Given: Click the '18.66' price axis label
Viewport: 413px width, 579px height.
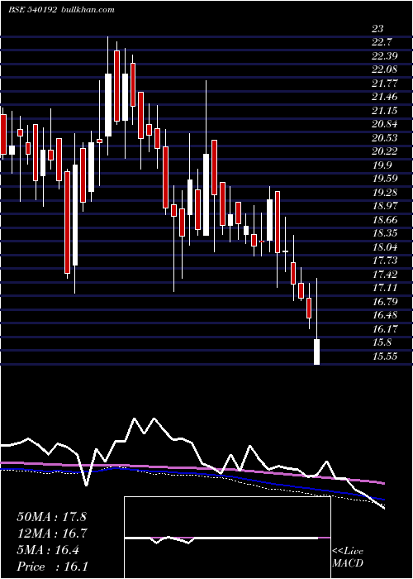Looking at the screenshot, I should [385, 220].
